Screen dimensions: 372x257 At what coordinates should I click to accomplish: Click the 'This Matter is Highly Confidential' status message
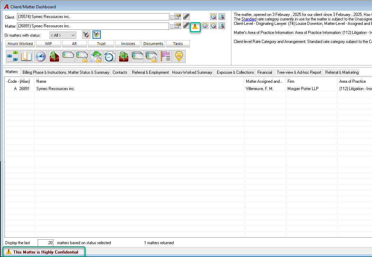point(46,252)
